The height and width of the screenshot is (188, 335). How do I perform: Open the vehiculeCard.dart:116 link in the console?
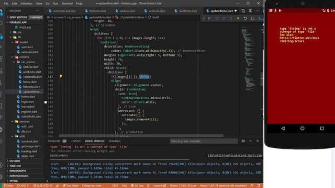click(234, 156)
